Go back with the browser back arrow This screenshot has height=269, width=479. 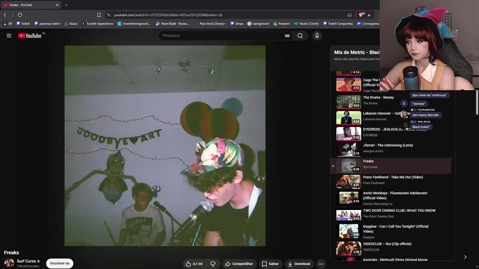coord(5,15)
